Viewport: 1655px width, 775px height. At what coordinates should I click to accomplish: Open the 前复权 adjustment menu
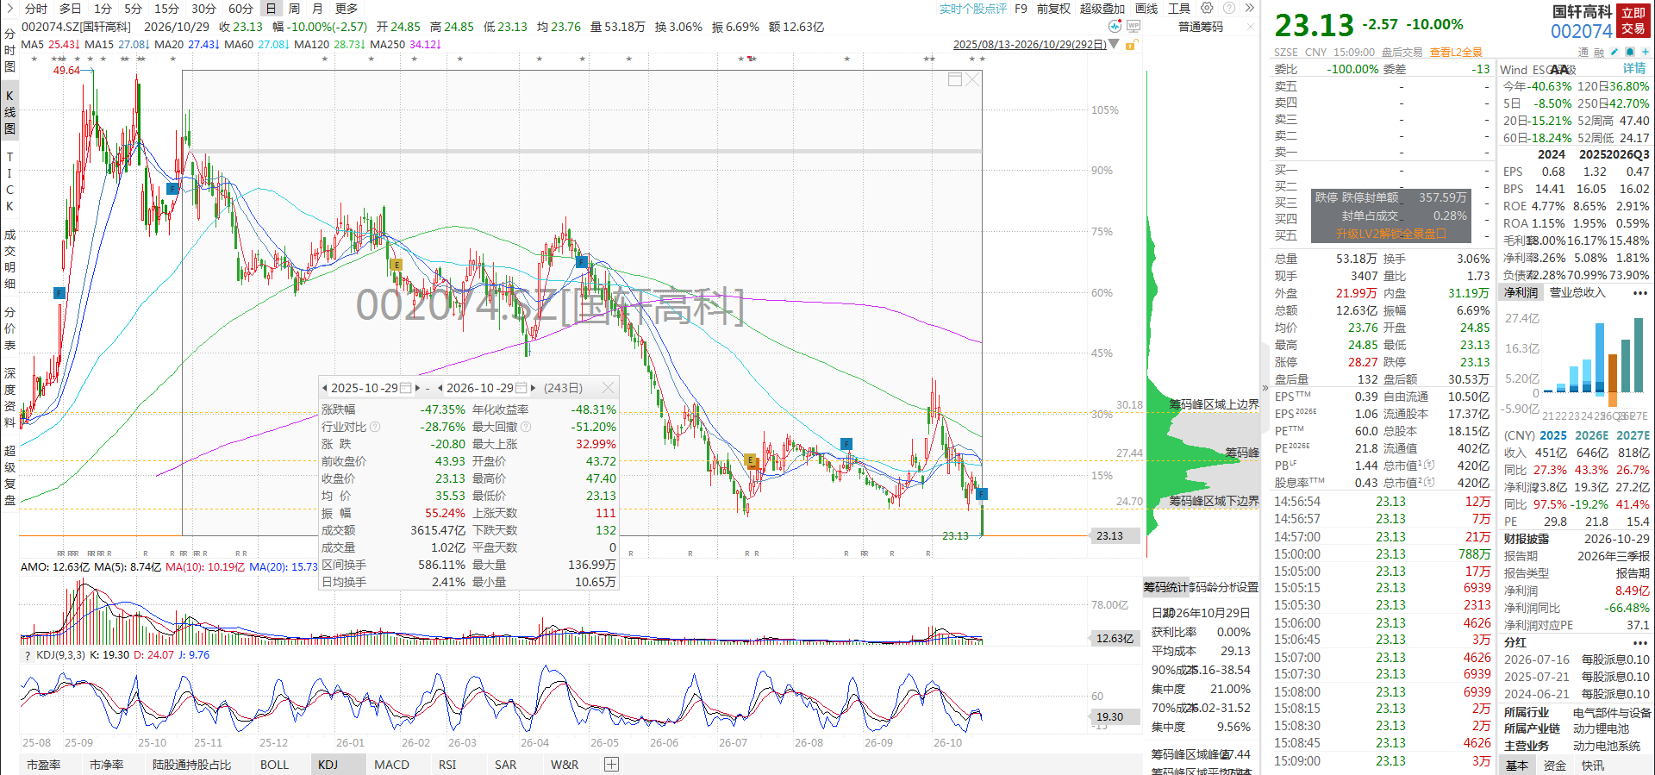click(x=1053, y=9)
